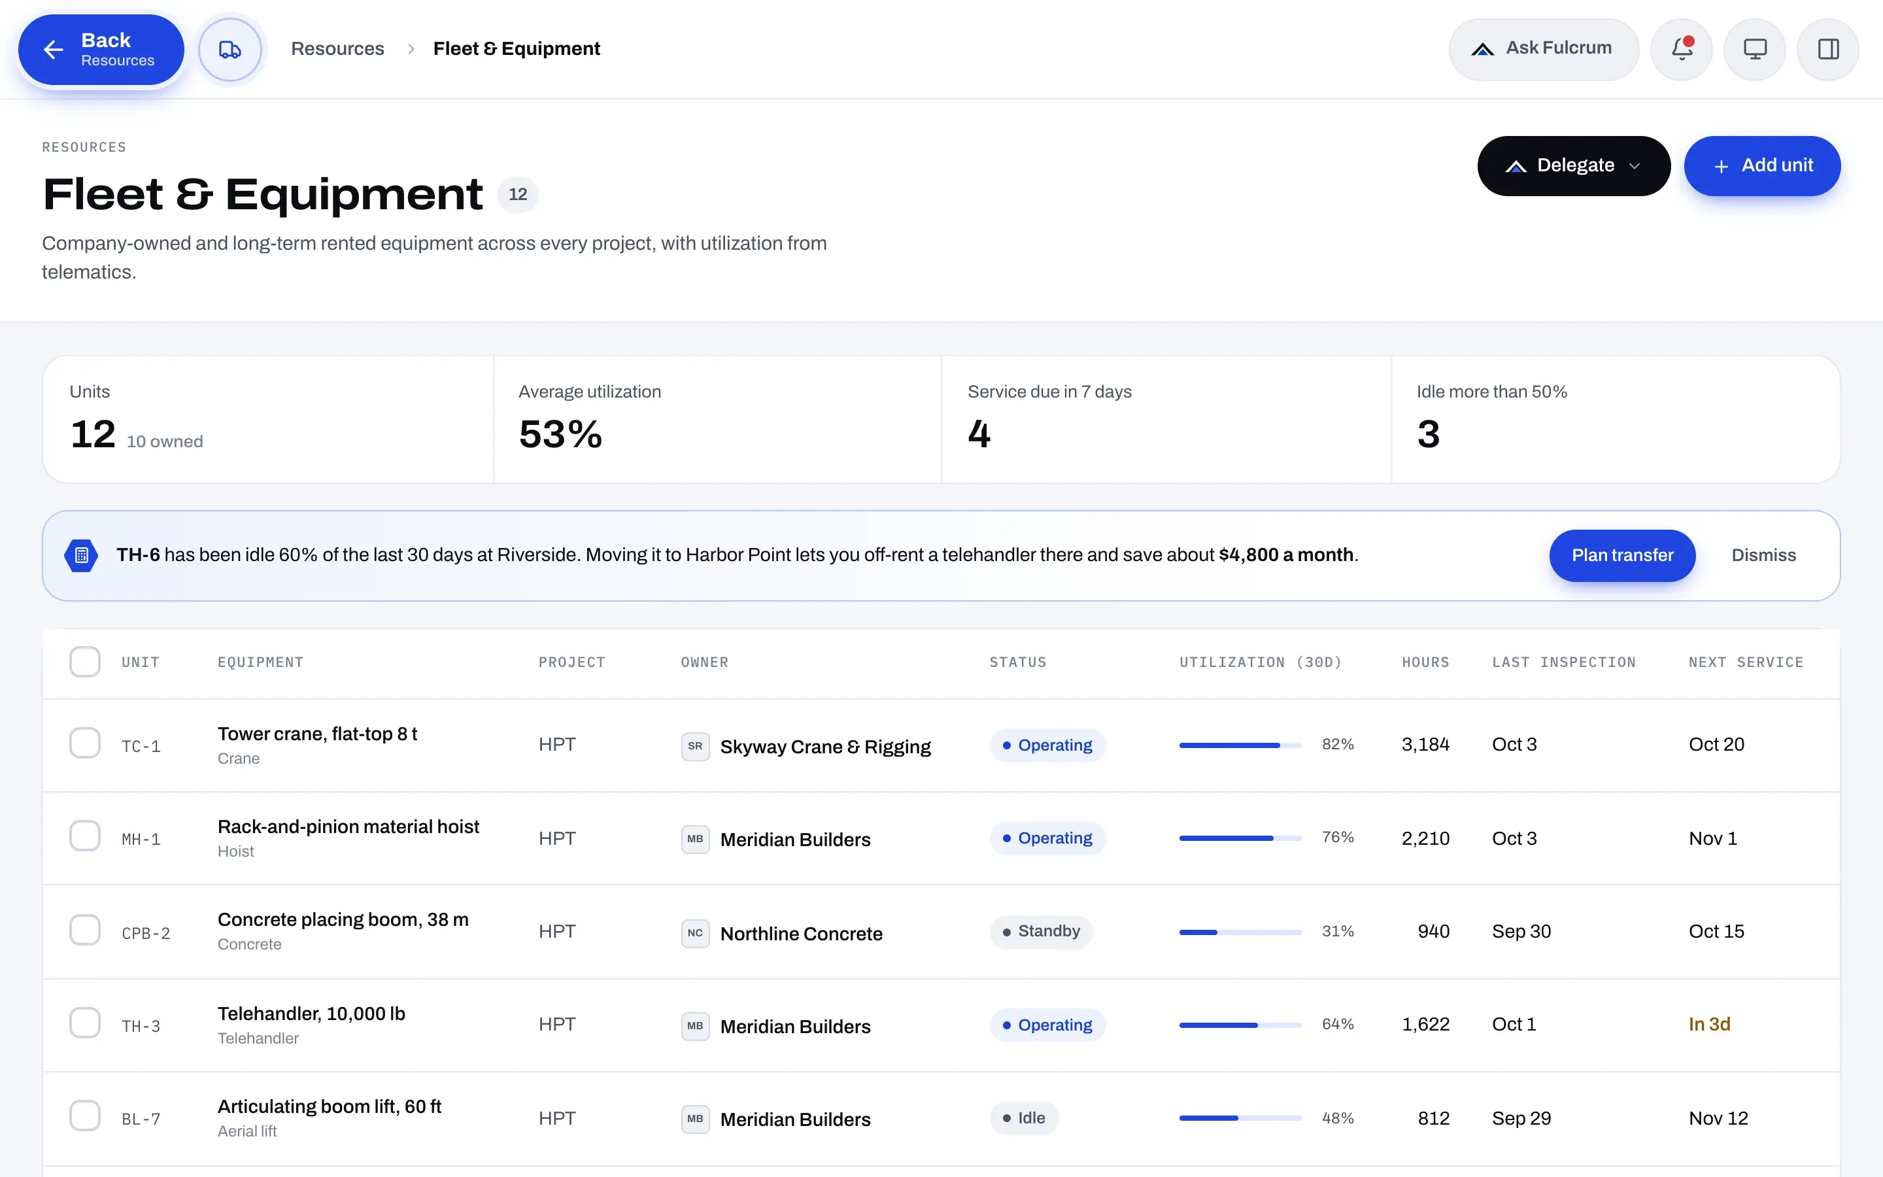
Task: Click Plan transfer button
Action: pos(1621,555)
